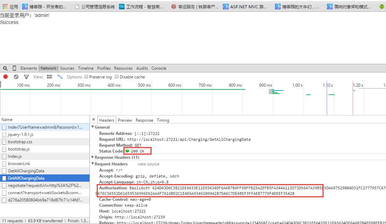Open the 面向对象架构模式 bookmark
Image resolution: width=386 pixels, height=224 pixels.
point(349,7)
